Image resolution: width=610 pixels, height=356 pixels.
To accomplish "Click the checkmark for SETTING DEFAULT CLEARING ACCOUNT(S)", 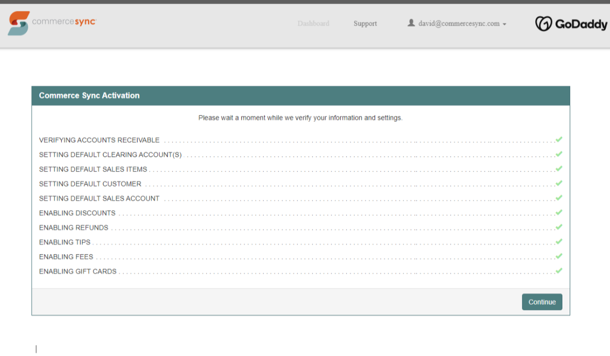I will click(558, 154).
